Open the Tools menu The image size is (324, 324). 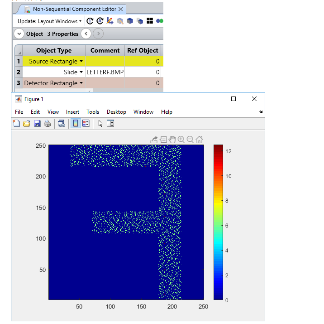pos(93,112)
